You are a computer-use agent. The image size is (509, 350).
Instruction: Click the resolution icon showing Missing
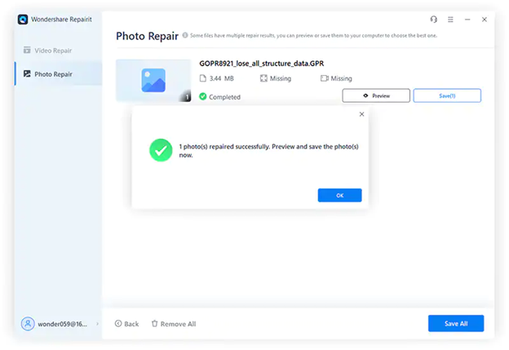[263, 78]
